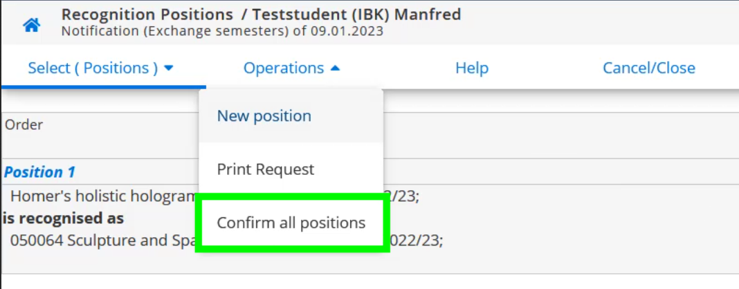739x289 pixels.
Task: Click the up arrow next to Operations
Action: pos(335,68)
